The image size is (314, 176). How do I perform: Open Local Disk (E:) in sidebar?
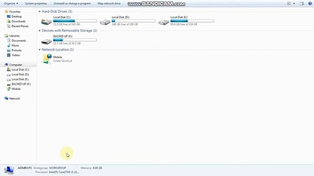point(20,79)
